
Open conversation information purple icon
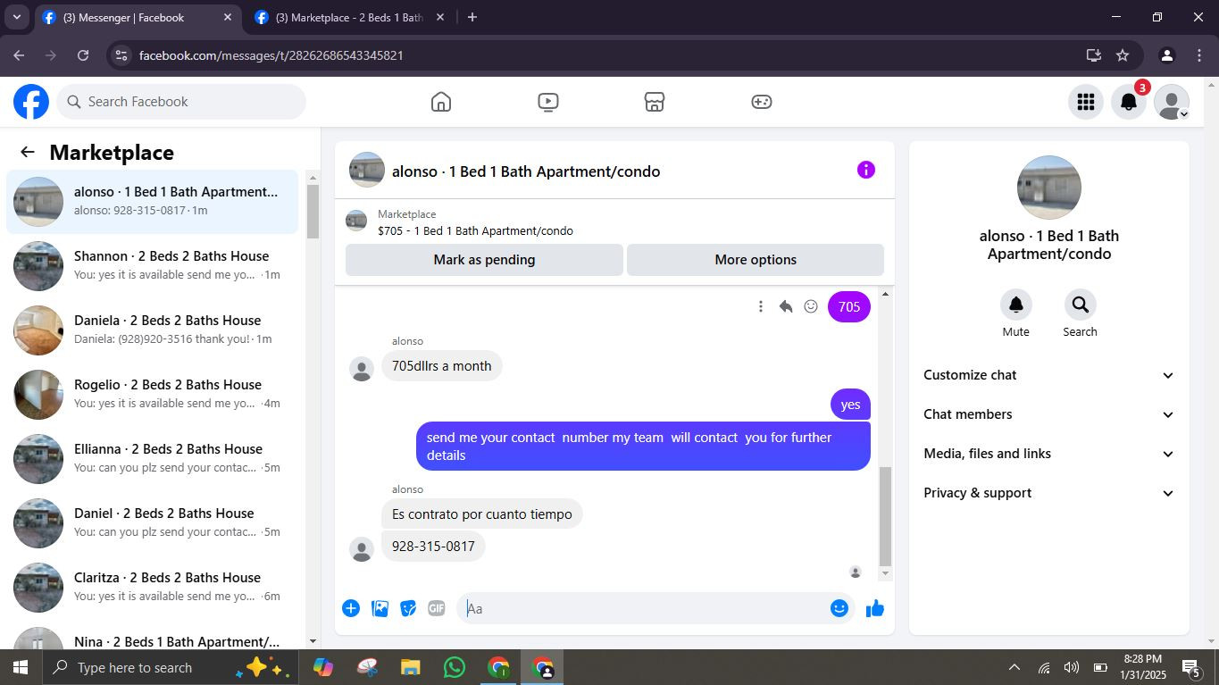pos(866,170)
